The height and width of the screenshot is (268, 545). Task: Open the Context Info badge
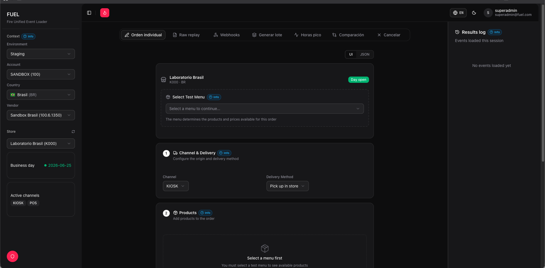(x=28, y=36)
